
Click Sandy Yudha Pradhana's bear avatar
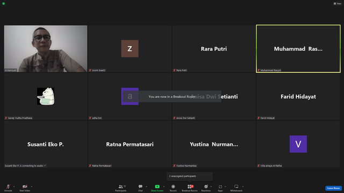point(46,96)
